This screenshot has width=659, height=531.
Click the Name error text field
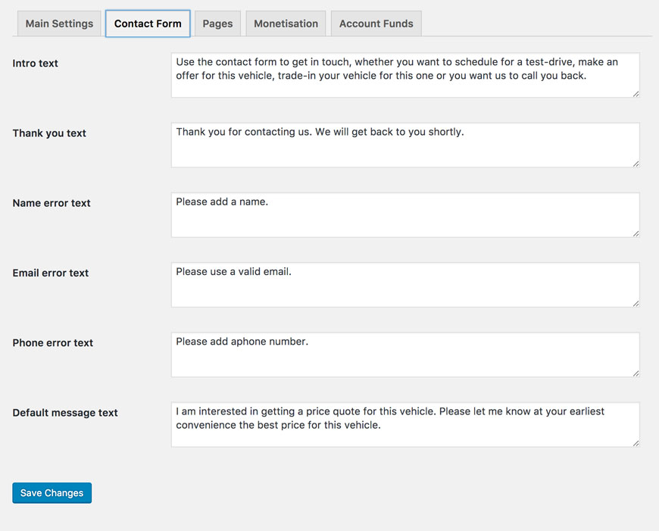[x=405, y=214]
